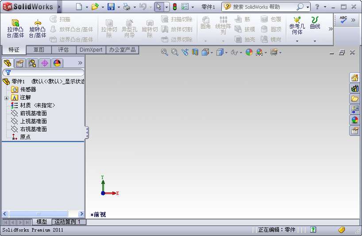
Task: Click the DimXpertManager crosshair tab icon
Action: click(x=44, y=63)
